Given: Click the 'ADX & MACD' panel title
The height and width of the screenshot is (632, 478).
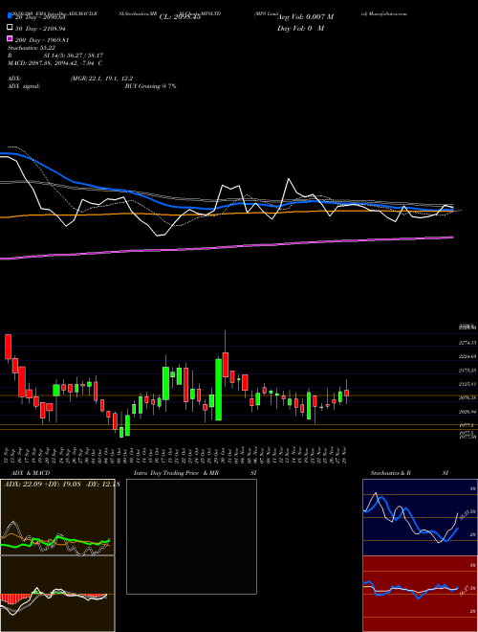Looking at the screenshot, I should pos(31,473).
